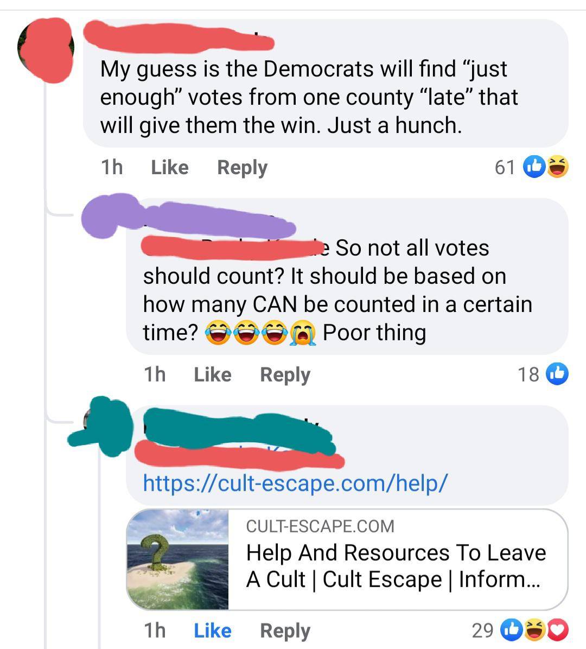View the 61 reactions count

pos(505,168)
